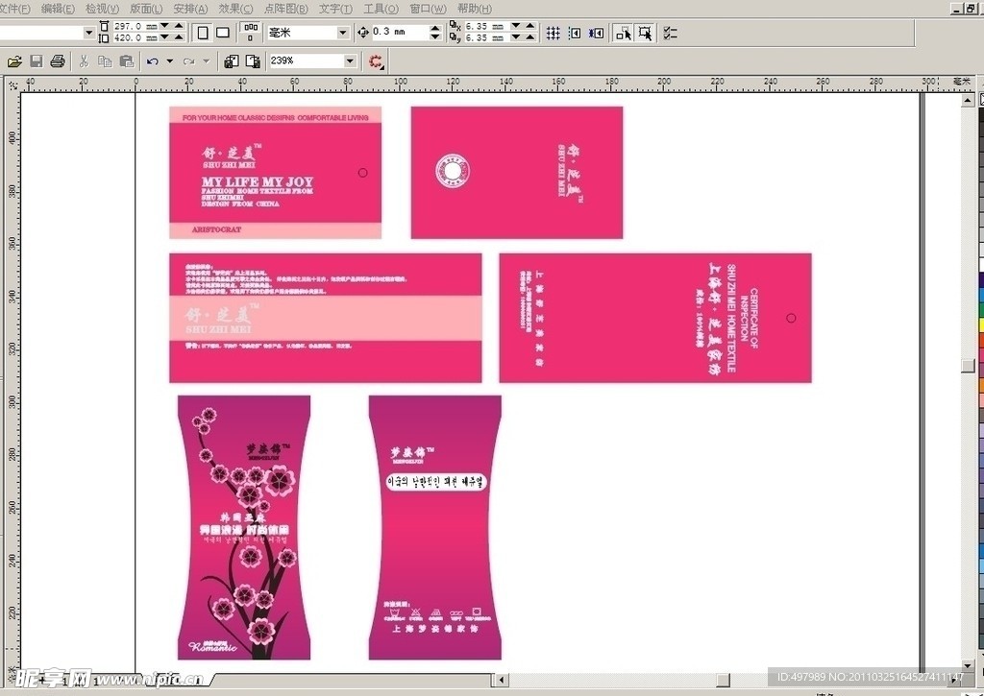This screenshot has width=984, height=696.
Task: Increase duplicate distance X value
Action: (x=530, y=26)
